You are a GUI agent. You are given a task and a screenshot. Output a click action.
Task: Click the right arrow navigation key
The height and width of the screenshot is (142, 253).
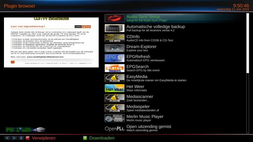[x=14, y=138]
